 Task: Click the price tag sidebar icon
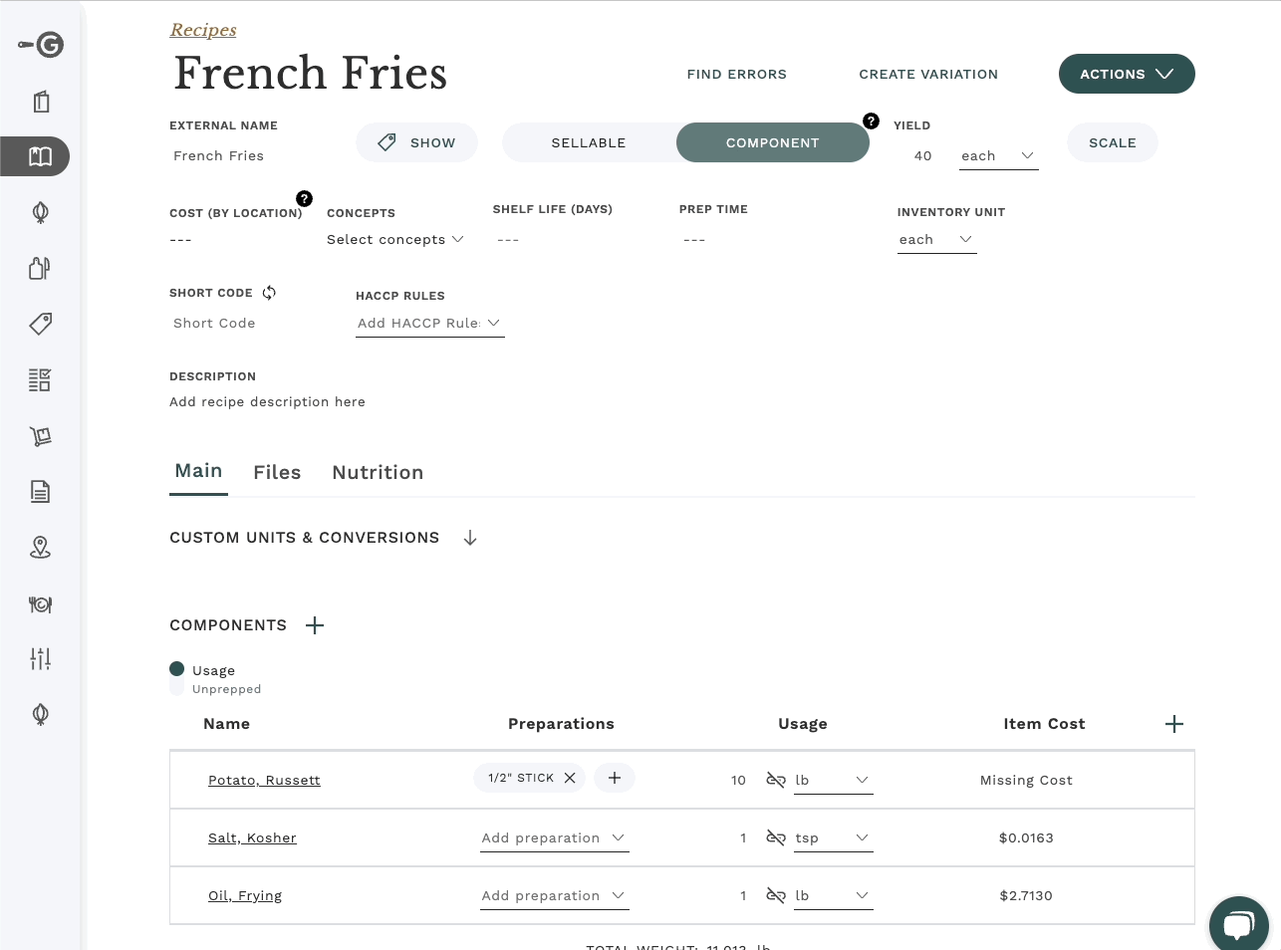[x=40, y=324]
